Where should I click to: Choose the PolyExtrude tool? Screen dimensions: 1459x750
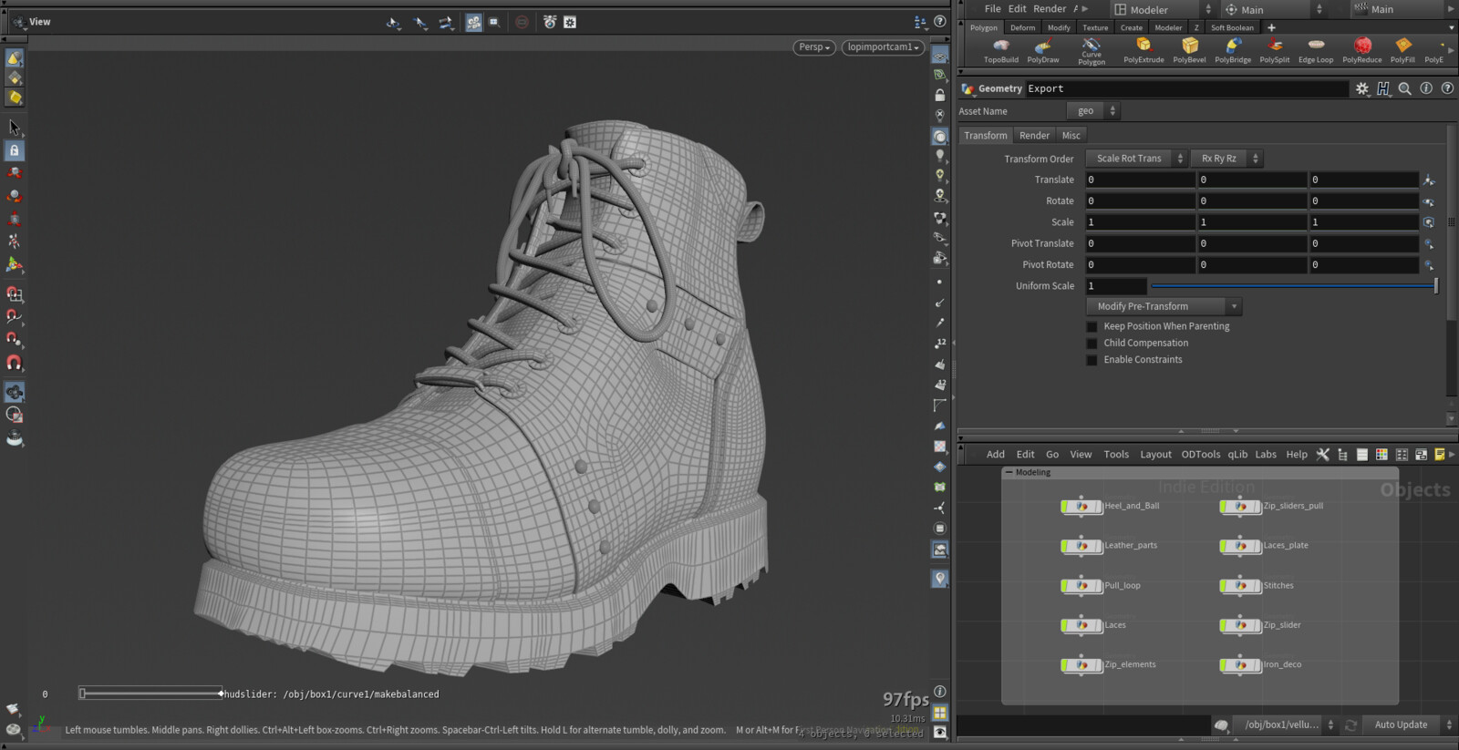pyautogui.click(x=1143, y=50)
